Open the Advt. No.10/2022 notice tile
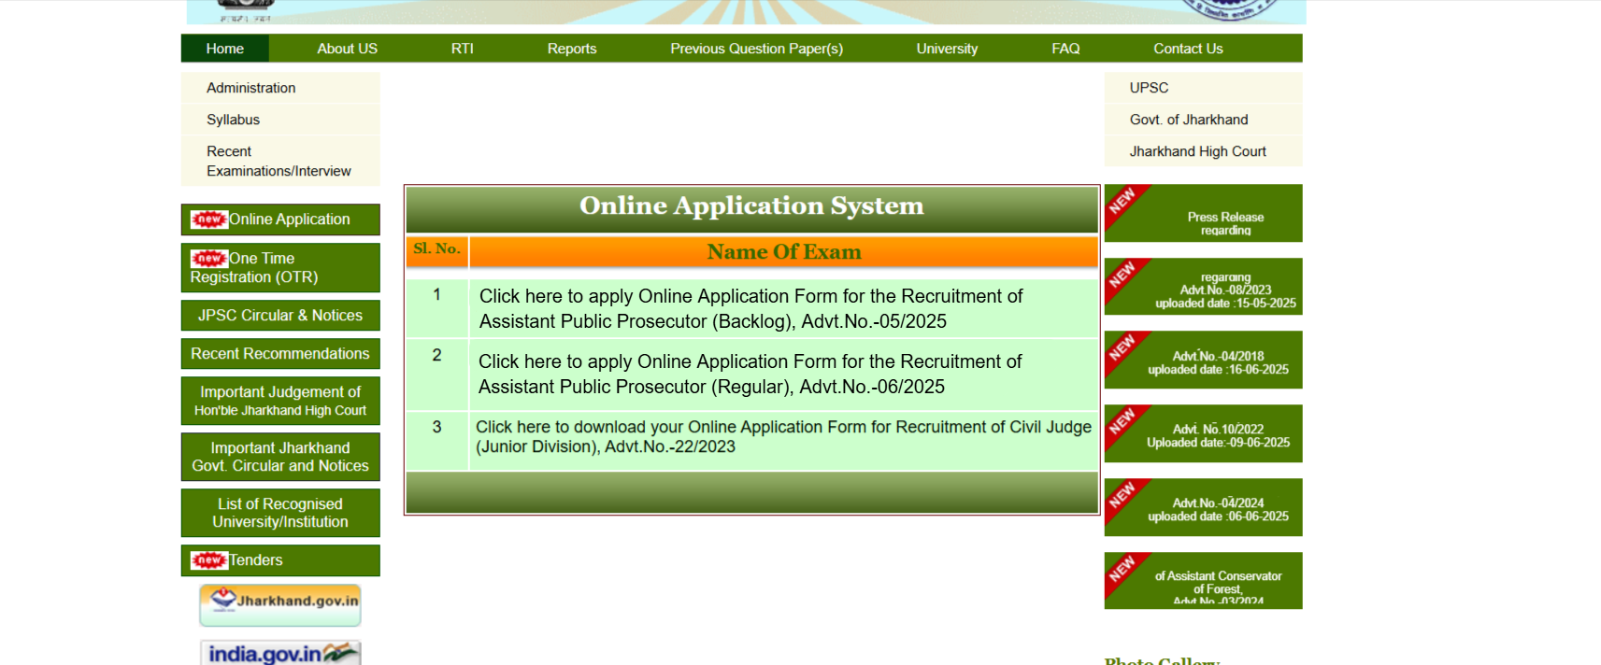Image resolution: width=1601 pixels, height=665 pixels. tap(1217, 435)
